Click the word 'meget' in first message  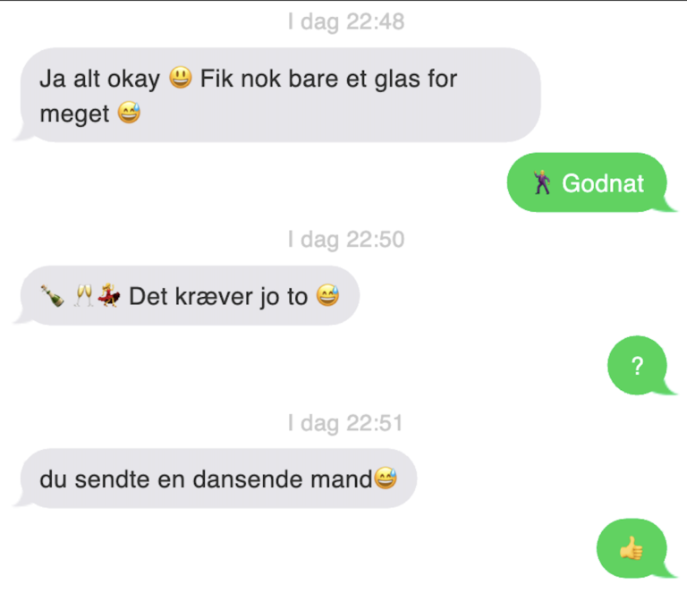click(74, 114)
